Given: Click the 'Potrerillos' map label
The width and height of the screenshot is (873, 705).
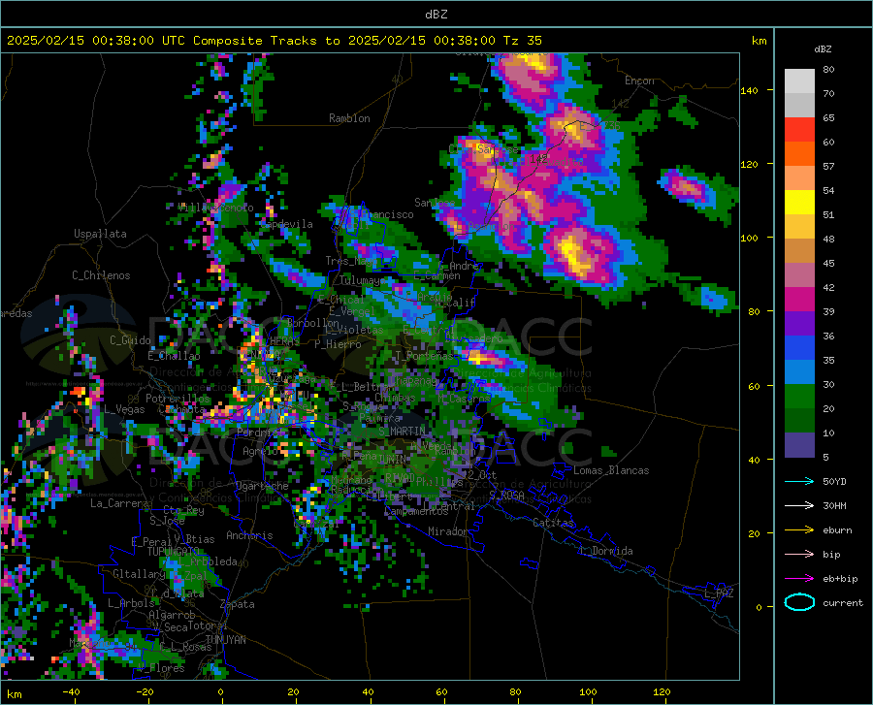Looking at the screenshot, I should coord(178,399).
